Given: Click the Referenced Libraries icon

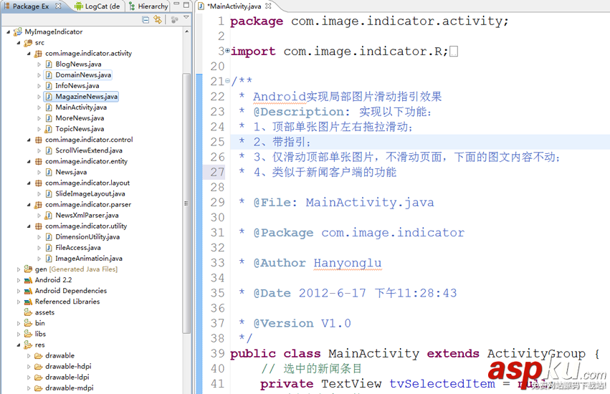Looking at the screenshot, I should [x=28, y=302].
